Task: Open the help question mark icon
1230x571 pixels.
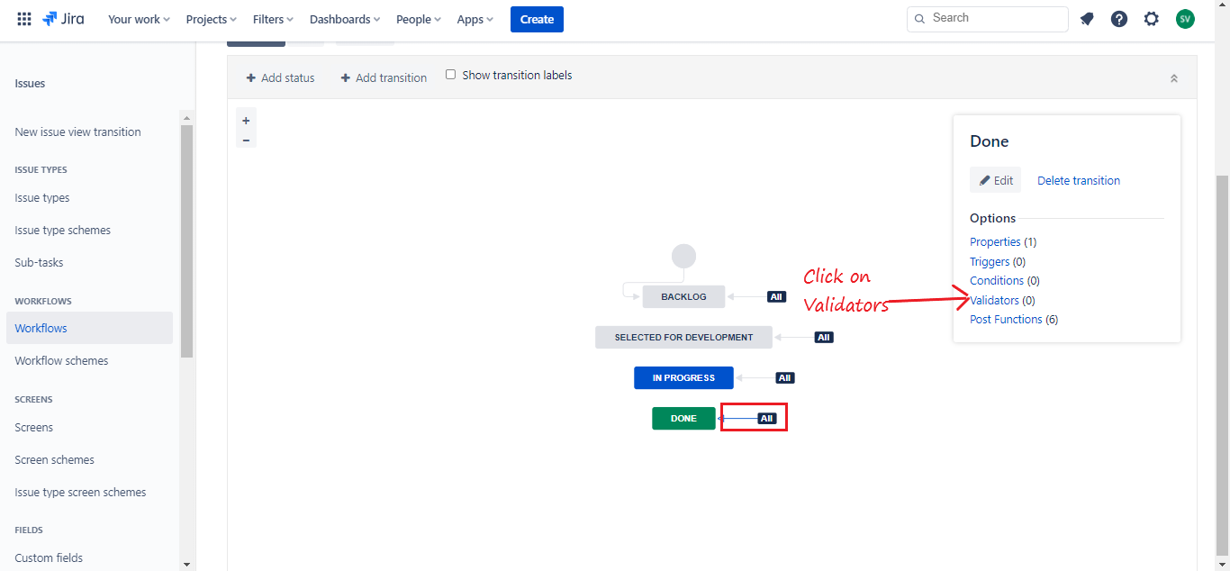Action: point(1119,19)
